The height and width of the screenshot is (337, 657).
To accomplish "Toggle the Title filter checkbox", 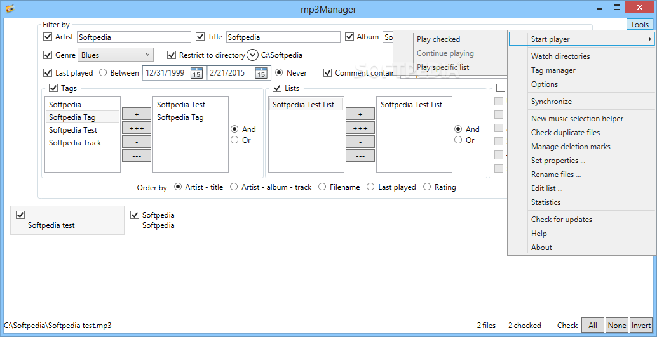I will [200, 37].
